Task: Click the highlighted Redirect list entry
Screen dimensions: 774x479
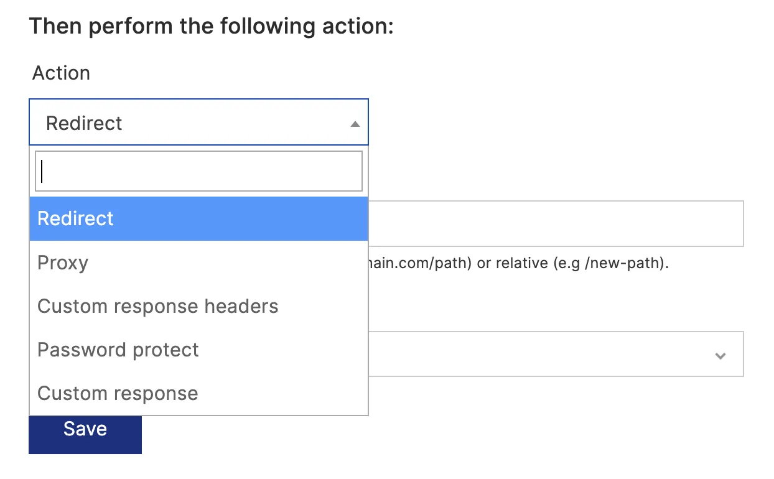Action: pos(75,218)
